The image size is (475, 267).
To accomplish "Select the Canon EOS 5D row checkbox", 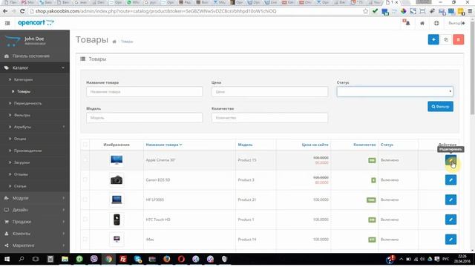I will tap(85, 179).
